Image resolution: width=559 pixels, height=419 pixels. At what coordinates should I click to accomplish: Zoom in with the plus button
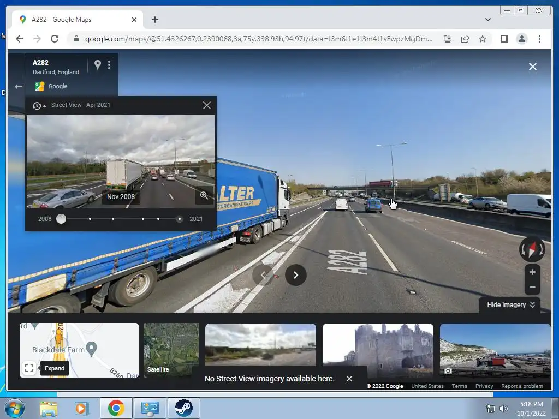click(532, 272)
